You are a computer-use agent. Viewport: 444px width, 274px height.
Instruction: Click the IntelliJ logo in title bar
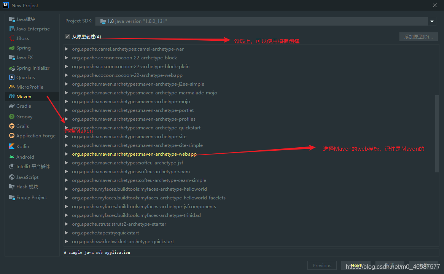[5, 5]
